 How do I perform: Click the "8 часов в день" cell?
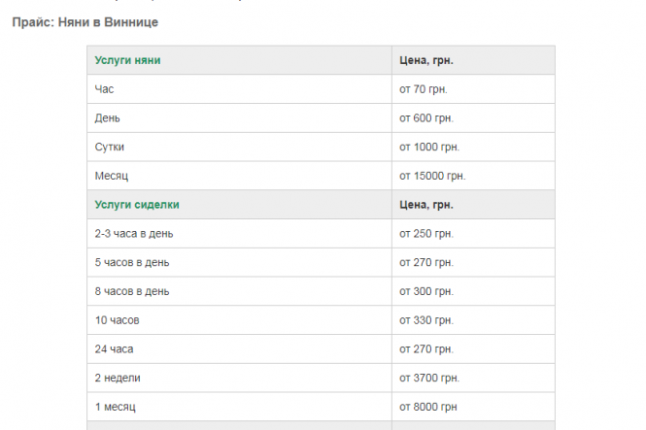131,291
